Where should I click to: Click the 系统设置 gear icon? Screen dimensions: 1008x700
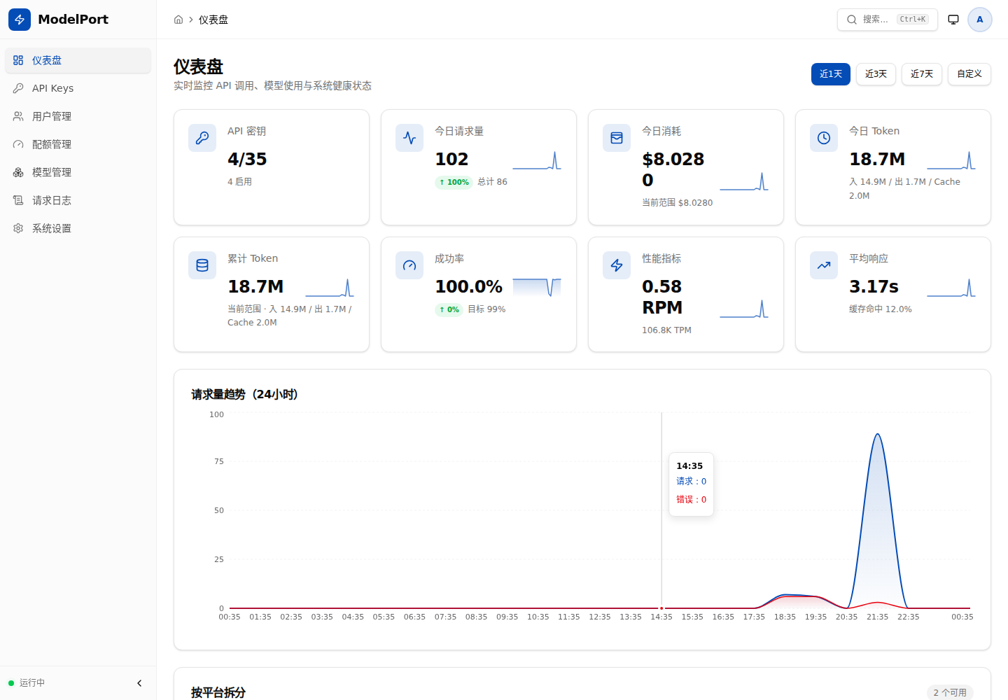point(18,228)
